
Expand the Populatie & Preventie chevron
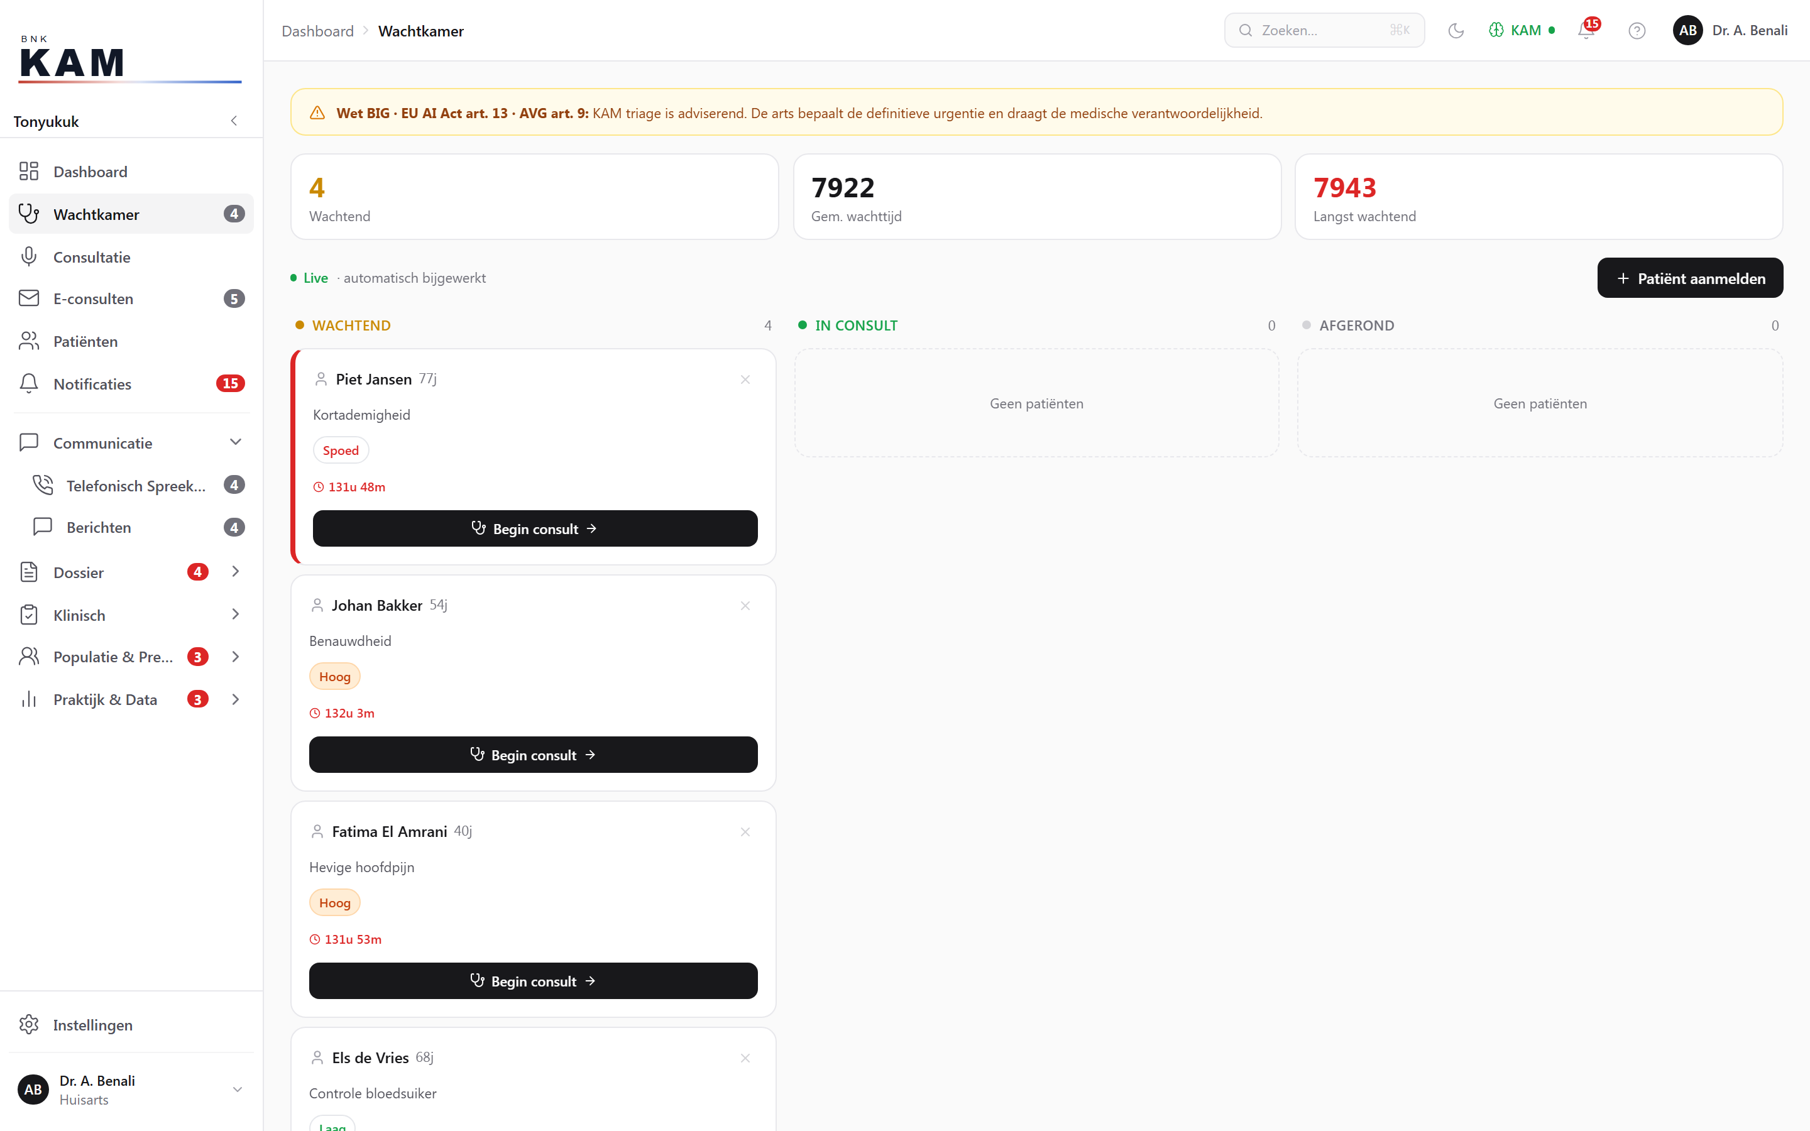236,657
